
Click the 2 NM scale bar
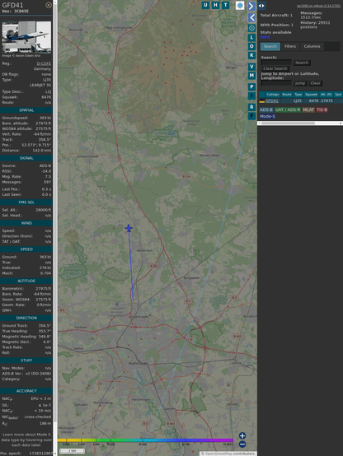[x=72, y=451]
